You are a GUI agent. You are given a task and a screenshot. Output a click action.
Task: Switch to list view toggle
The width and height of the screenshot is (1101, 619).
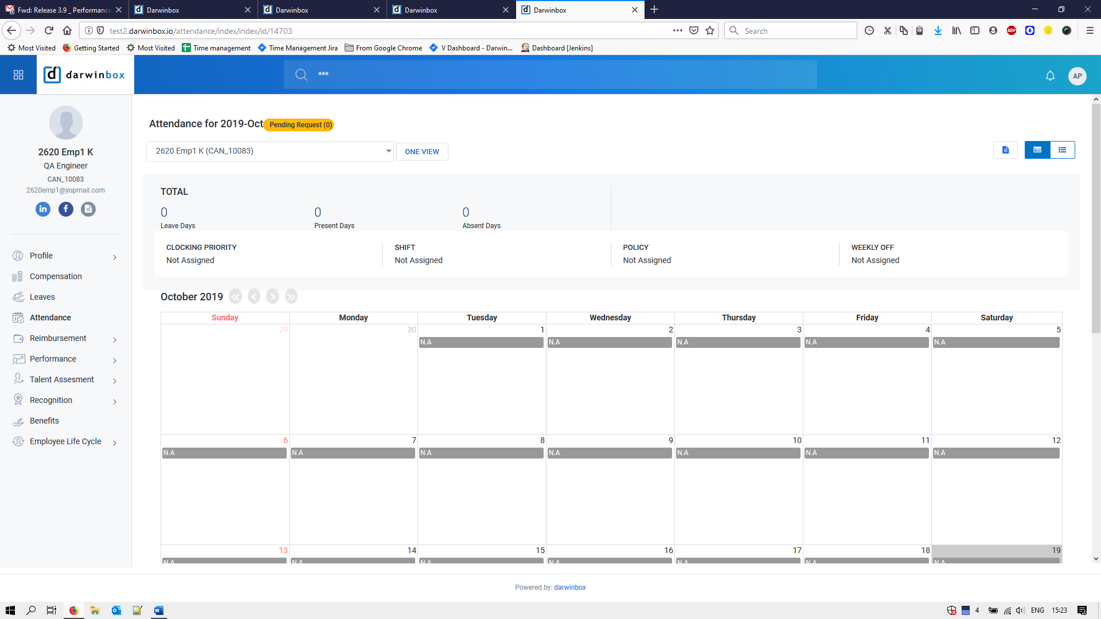pos(1063,150)
